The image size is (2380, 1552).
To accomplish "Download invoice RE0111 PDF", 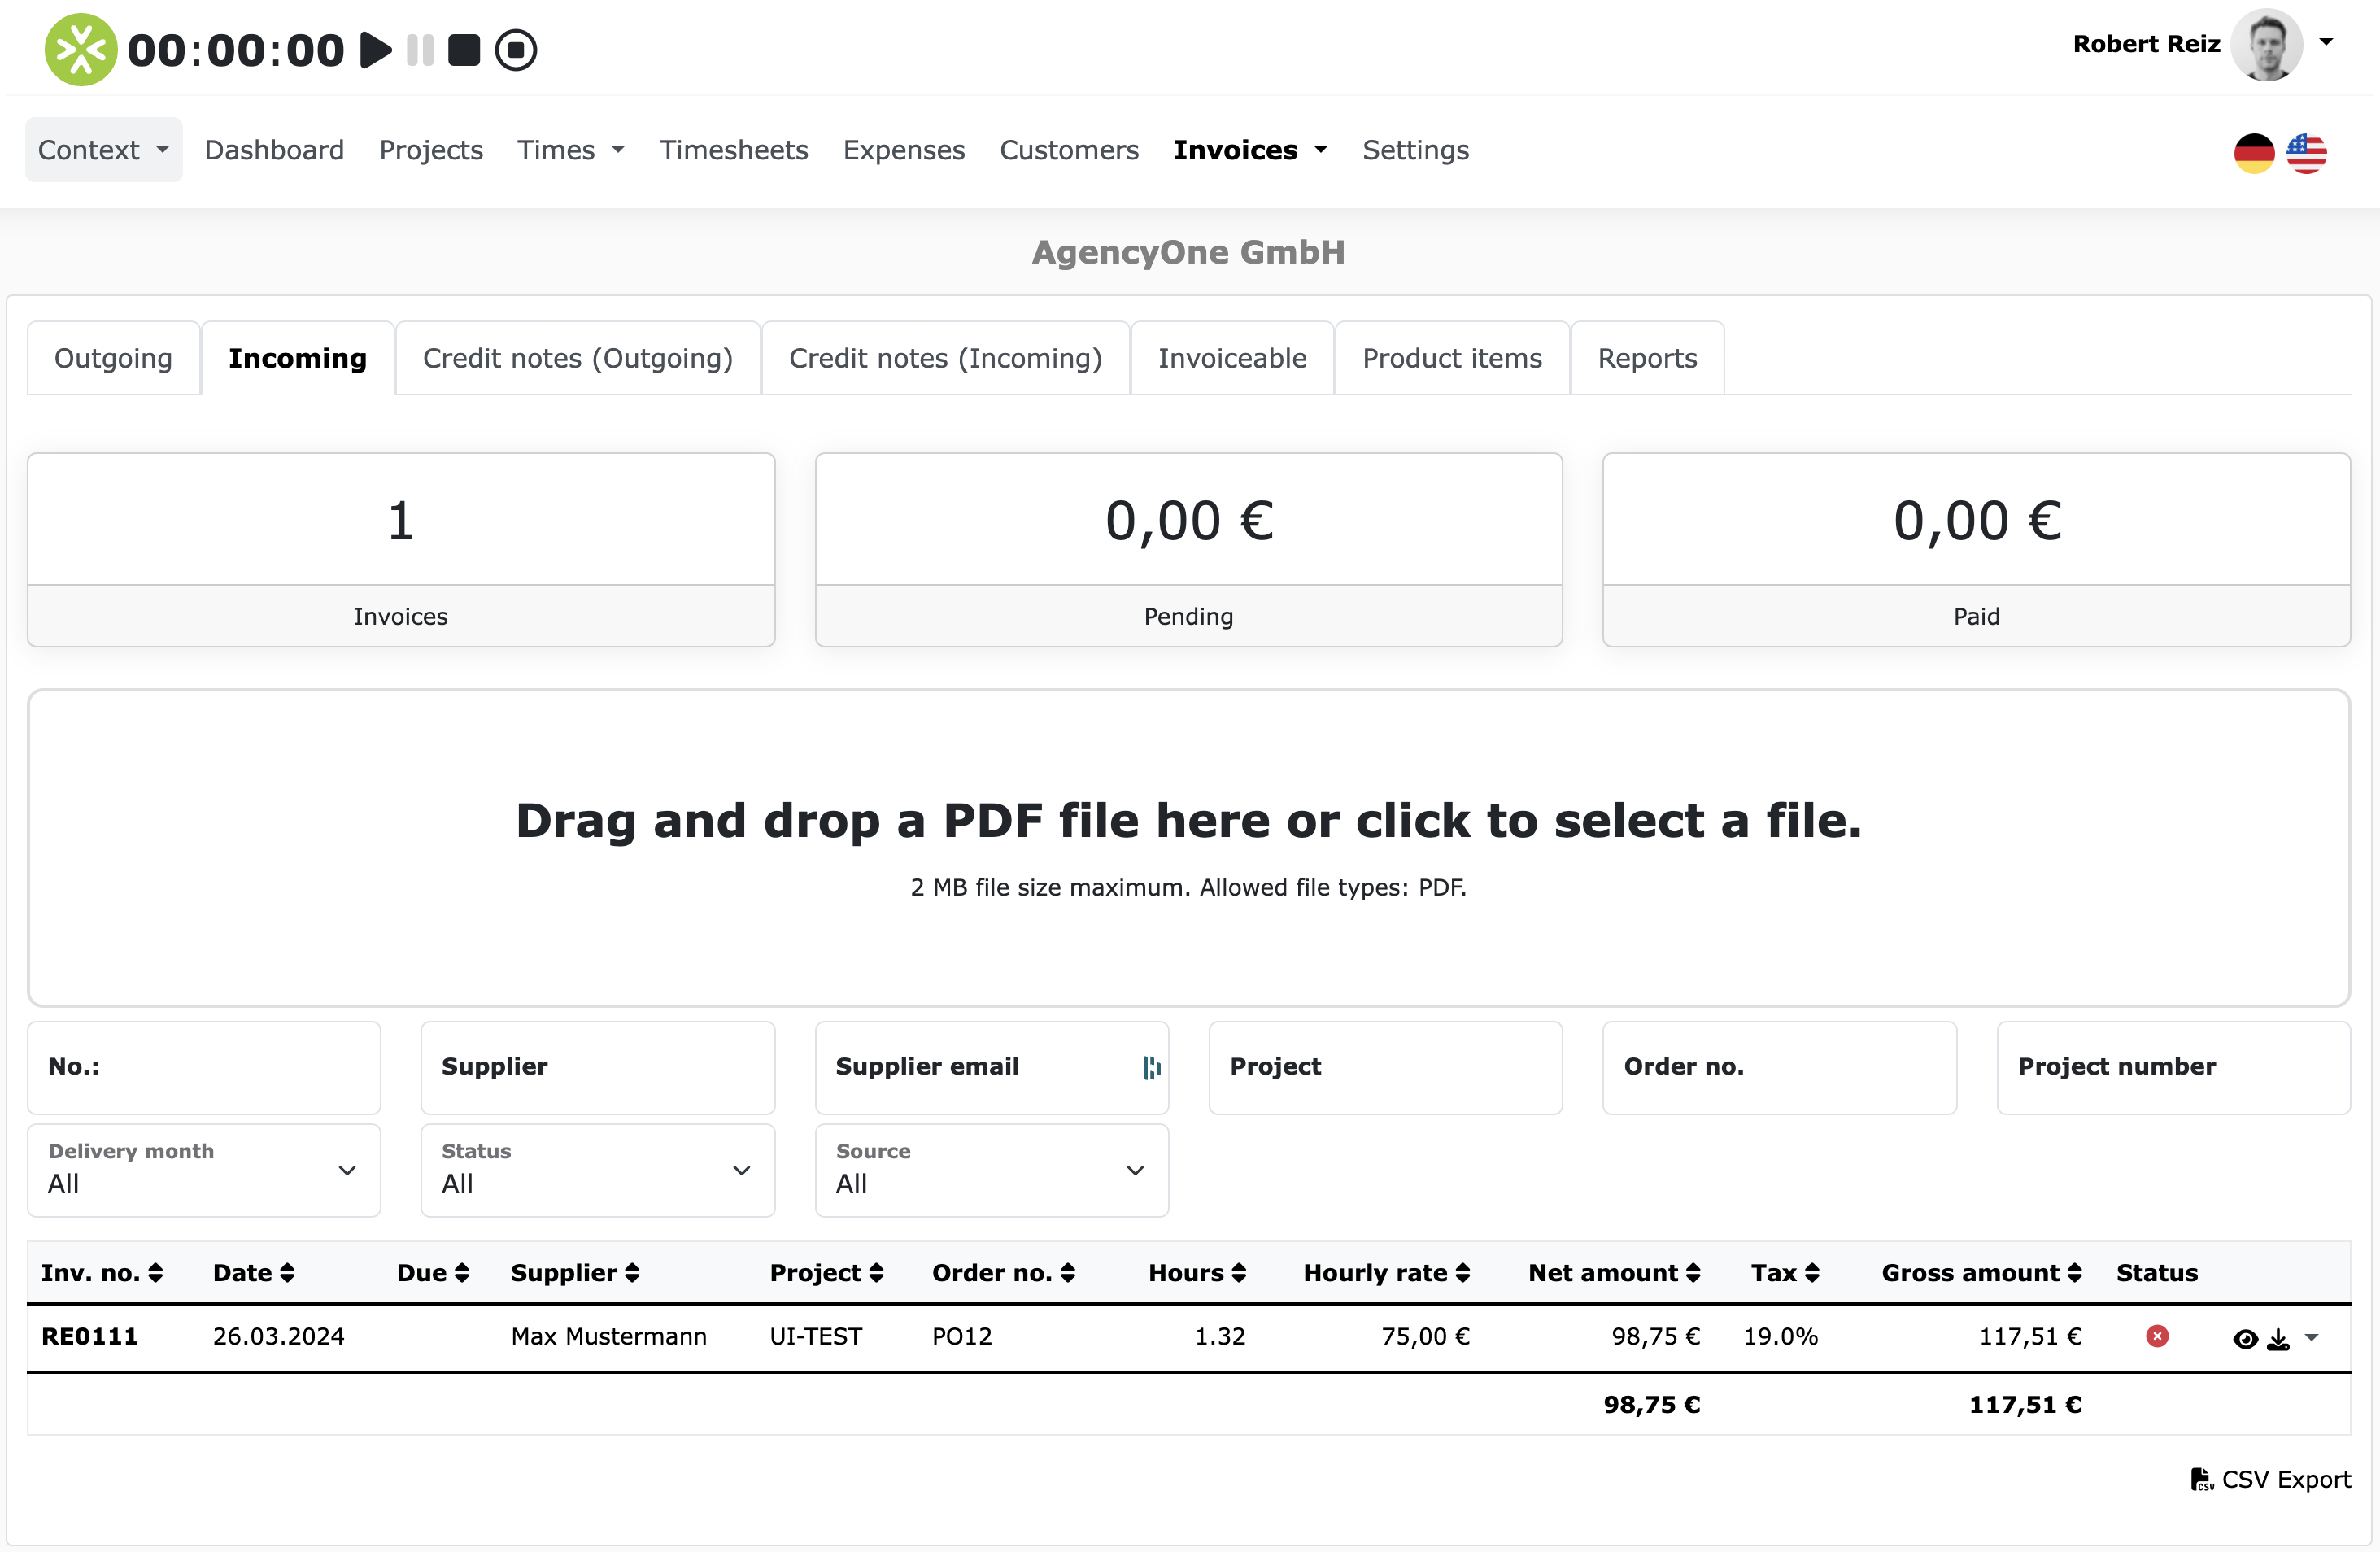I will [2278, 1339].
